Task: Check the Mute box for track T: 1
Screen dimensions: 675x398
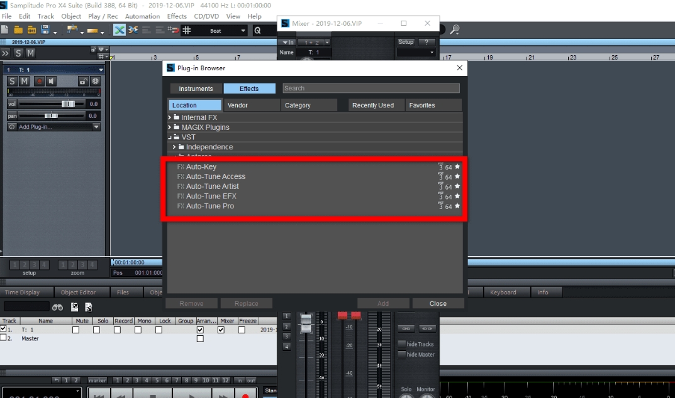Action: coord(75,330)
